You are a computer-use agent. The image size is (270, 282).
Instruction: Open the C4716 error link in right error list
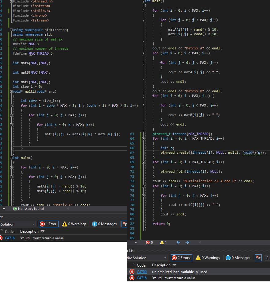pyautogui.click(x=142, y=278)
